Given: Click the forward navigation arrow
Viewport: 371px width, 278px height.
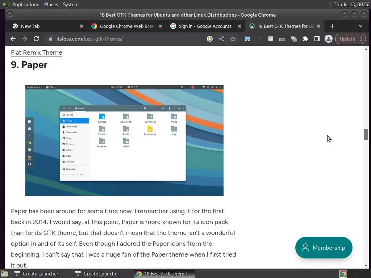Looking at the screenshot, I should pyautogui.click(x=25, y=39).
